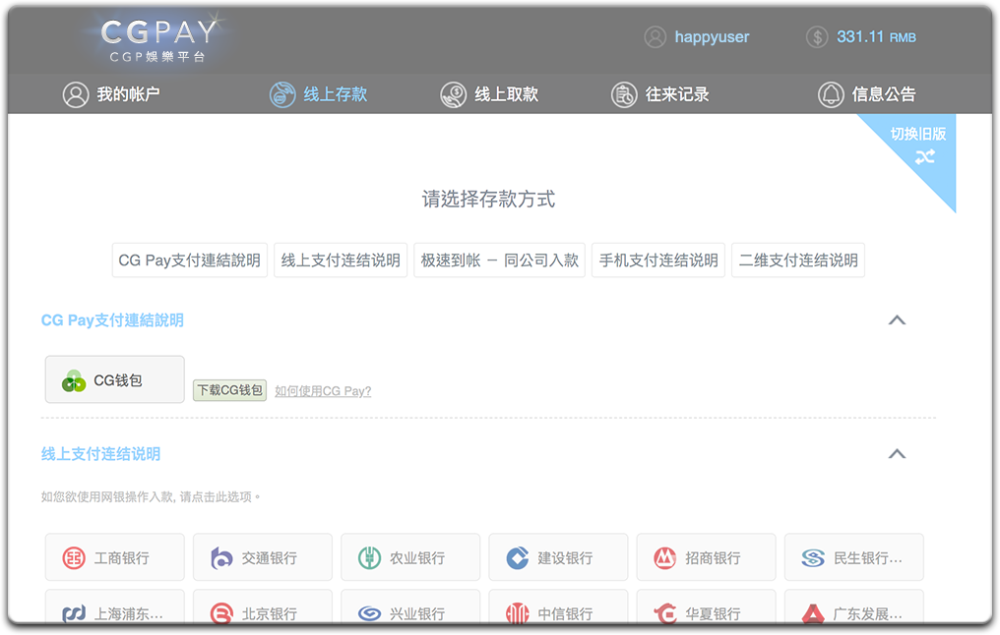This screenshot has width=1000, height=635.
Task: Switch to old version via 切换旧版 corner
Action: (x=920, y=144)
